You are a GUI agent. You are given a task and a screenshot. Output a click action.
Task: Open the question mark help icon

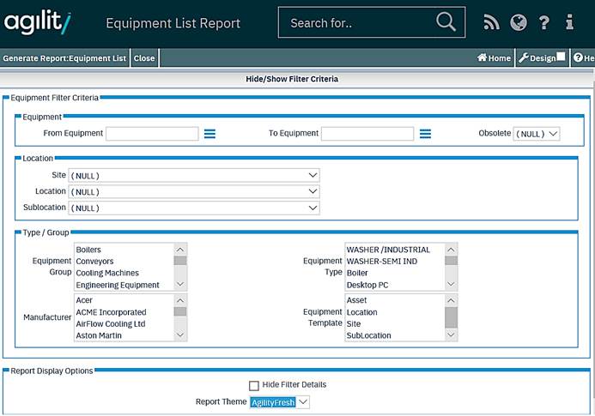pos(543,23)
